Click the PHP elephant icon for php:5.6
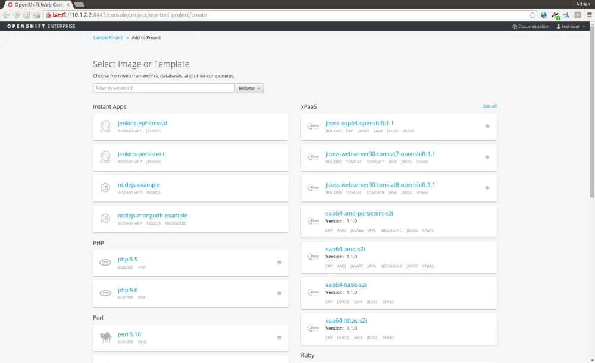Screen dimensions: 595x363 [105, 293]
